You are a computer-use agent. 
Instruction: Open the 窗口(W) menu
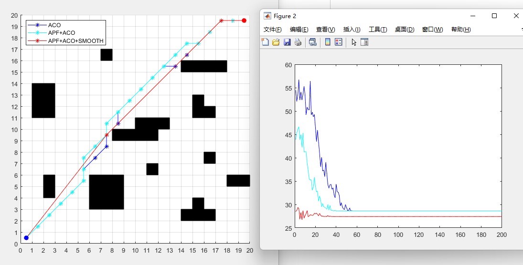coord(433,29)
